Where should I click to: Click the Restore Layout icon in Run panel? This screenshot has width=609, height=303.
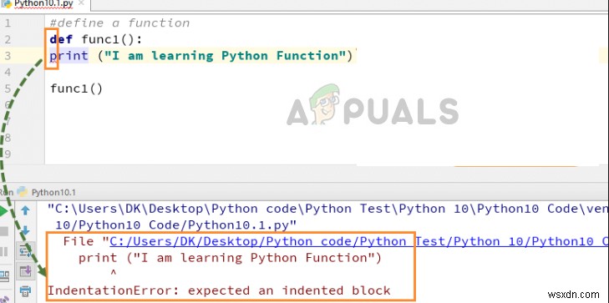tap(4, 275)
